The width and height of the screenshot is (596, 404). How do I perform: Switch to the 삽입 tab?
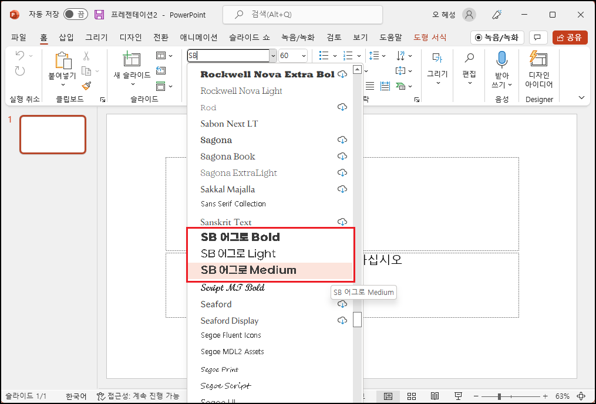pyautogui.click(x=66, y=37)
